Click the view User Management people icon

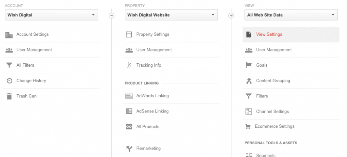(249, 50)
